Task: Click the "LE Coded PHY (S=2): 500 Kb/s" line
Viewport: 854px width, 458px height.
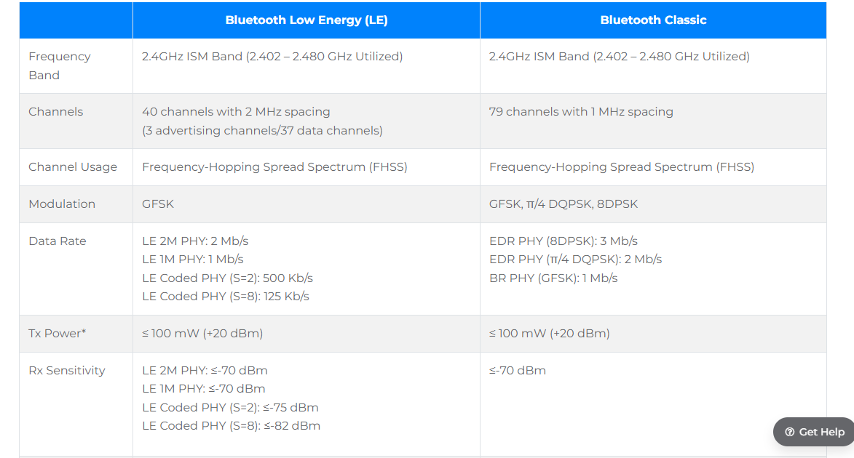Action: click(227, 278)
